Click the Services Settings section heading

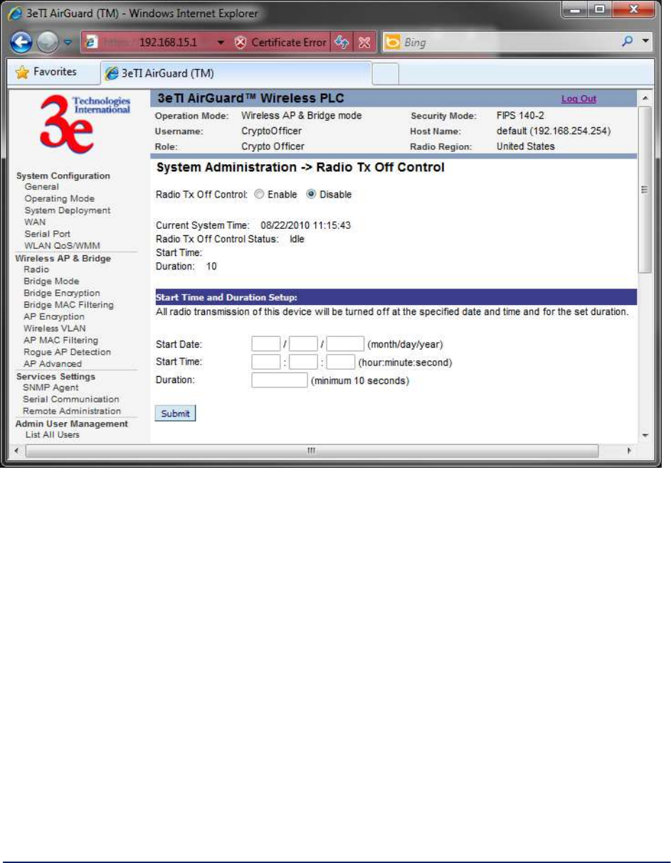click(x=56, y=376)
